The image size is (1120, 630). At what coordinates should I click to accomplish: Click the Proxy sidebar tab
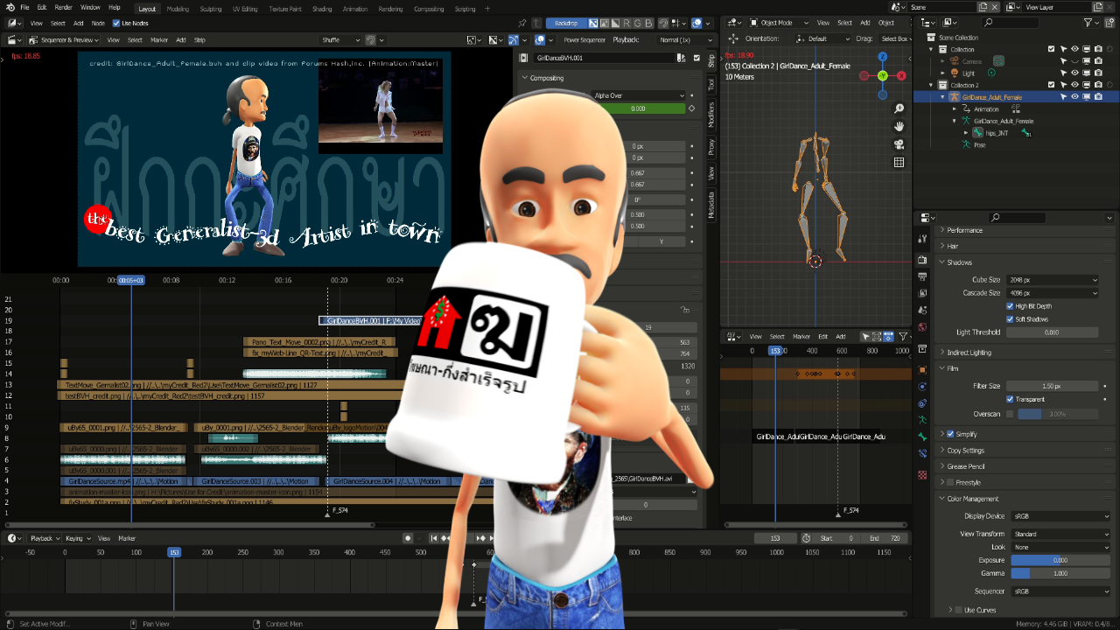pyautogui.click(x=711, y=146)
